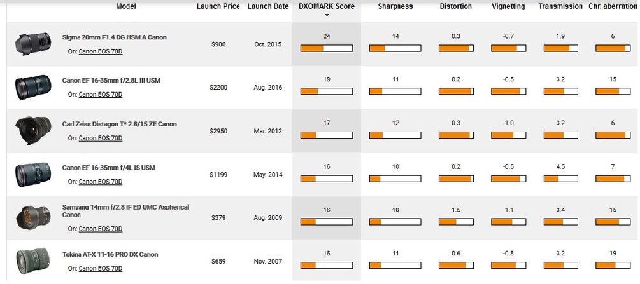The image size is (640, 284).
Task: Sort by Transmission column header
Action: [560, 6]
